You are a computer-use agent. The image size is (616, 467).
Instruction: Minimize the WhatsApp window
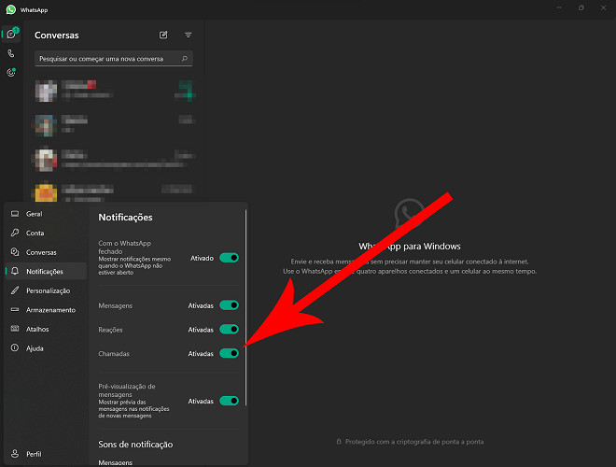pos(559,7)
